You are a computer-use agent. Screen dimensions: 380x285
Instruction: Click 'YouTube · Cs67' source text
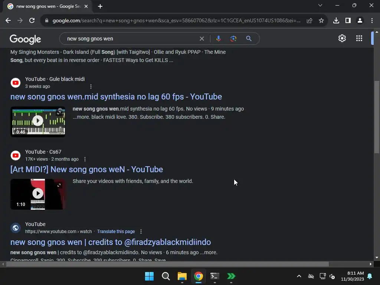[43, 152]
